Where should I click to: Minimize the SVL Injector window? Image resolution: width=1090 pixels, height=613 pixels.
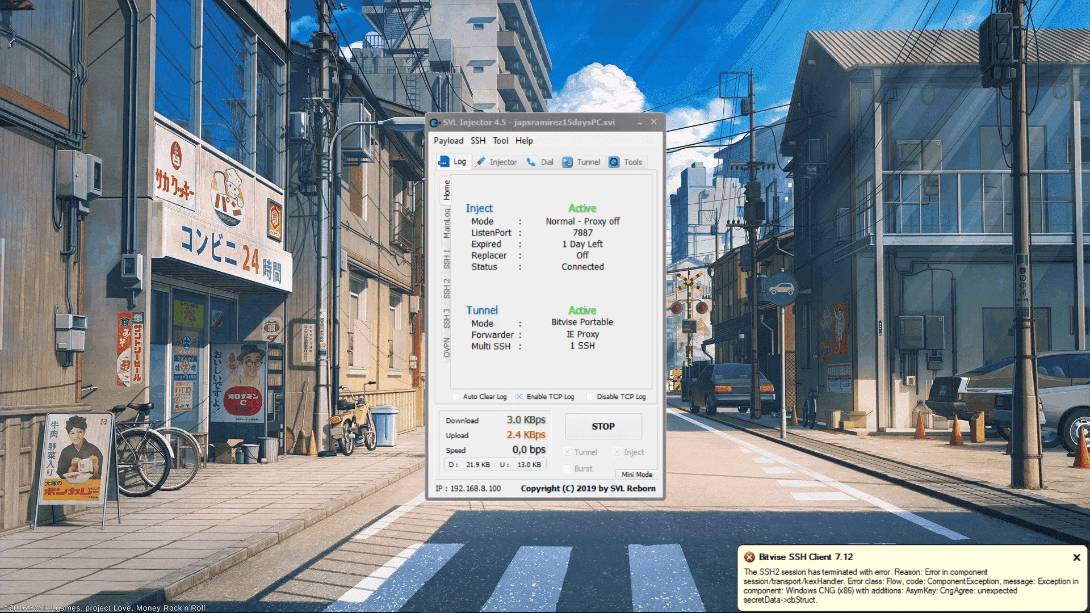click(640, 122)
